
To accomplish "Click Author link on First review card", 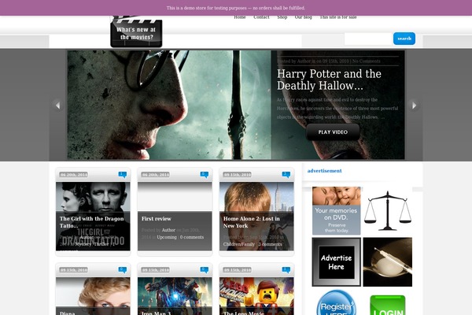I will 168,230.
